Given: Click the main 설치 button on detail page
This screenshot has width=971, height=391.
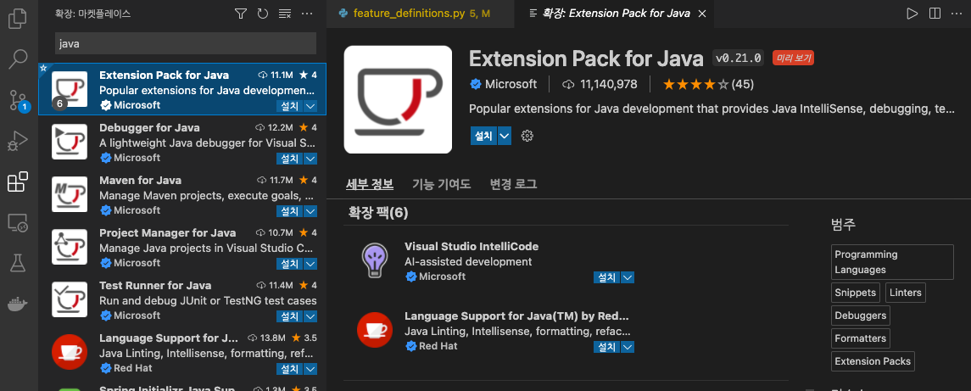Looking at the screenshot, I should pyautogui.click(x=483, y=135).
